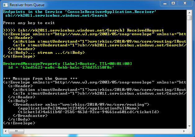
Task: Maximize the Receiver from Queue window
Action: click(173, 3)
